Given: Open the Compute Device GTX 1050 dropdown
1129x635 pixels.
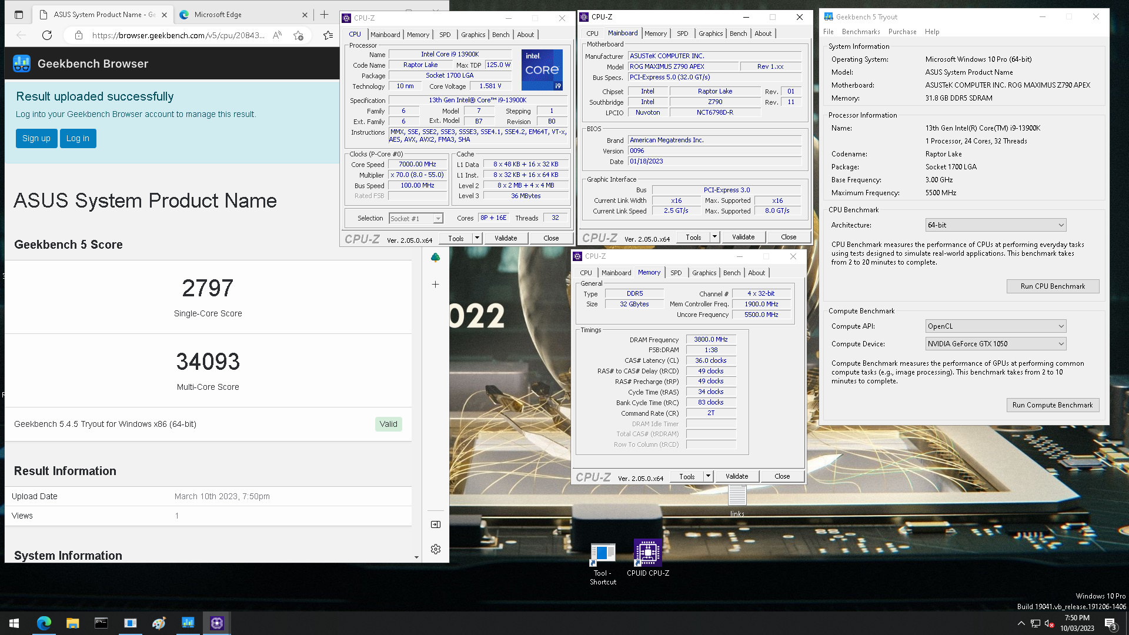Looking at the screenshot, I should [995, 344].
